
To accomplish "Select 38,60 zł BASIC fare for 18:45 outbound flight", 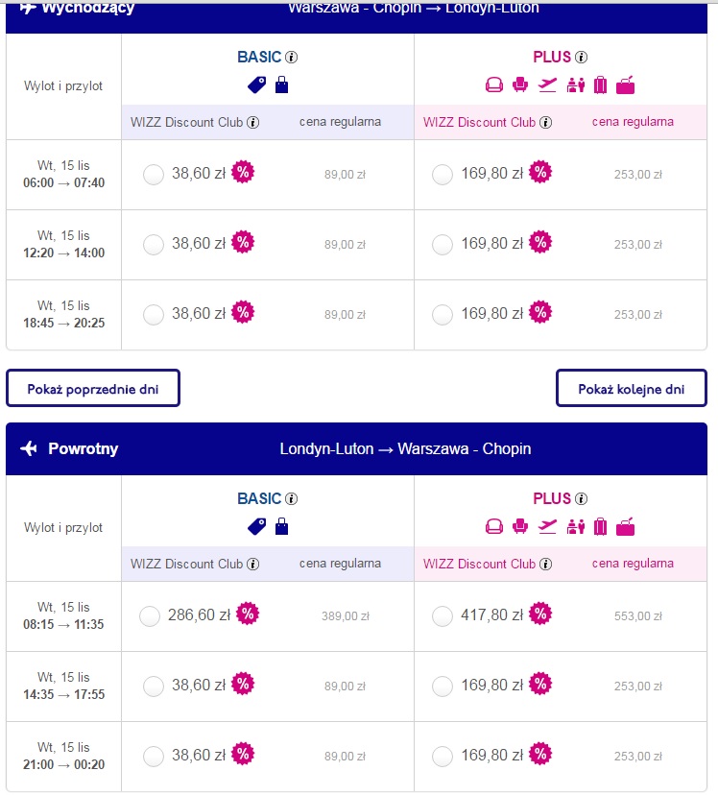I will click(x=154, y=314).
